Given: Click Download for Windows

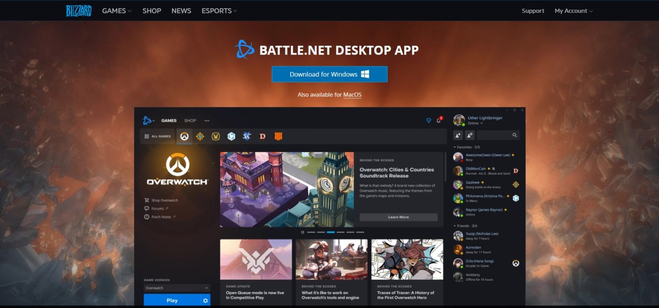Looking at the screenshot, I should click(x=329, y=74).
